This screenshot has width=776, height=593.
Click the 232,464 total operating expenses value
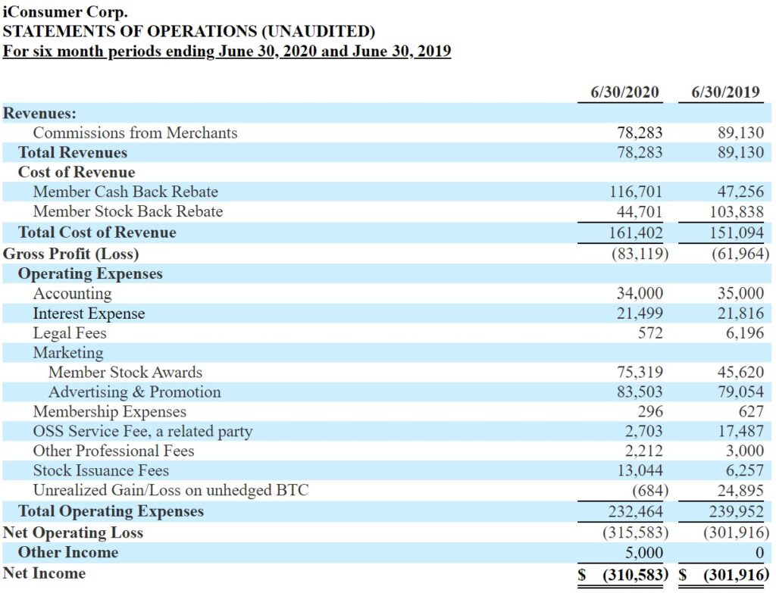click(636, 511)
